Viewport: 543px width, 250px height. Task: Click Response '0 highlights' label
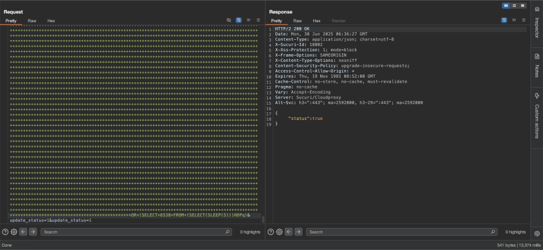515,232
